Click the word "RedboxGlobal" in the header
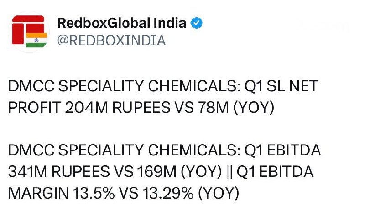This screenshot has width=365, height=220. coord(104,23)
